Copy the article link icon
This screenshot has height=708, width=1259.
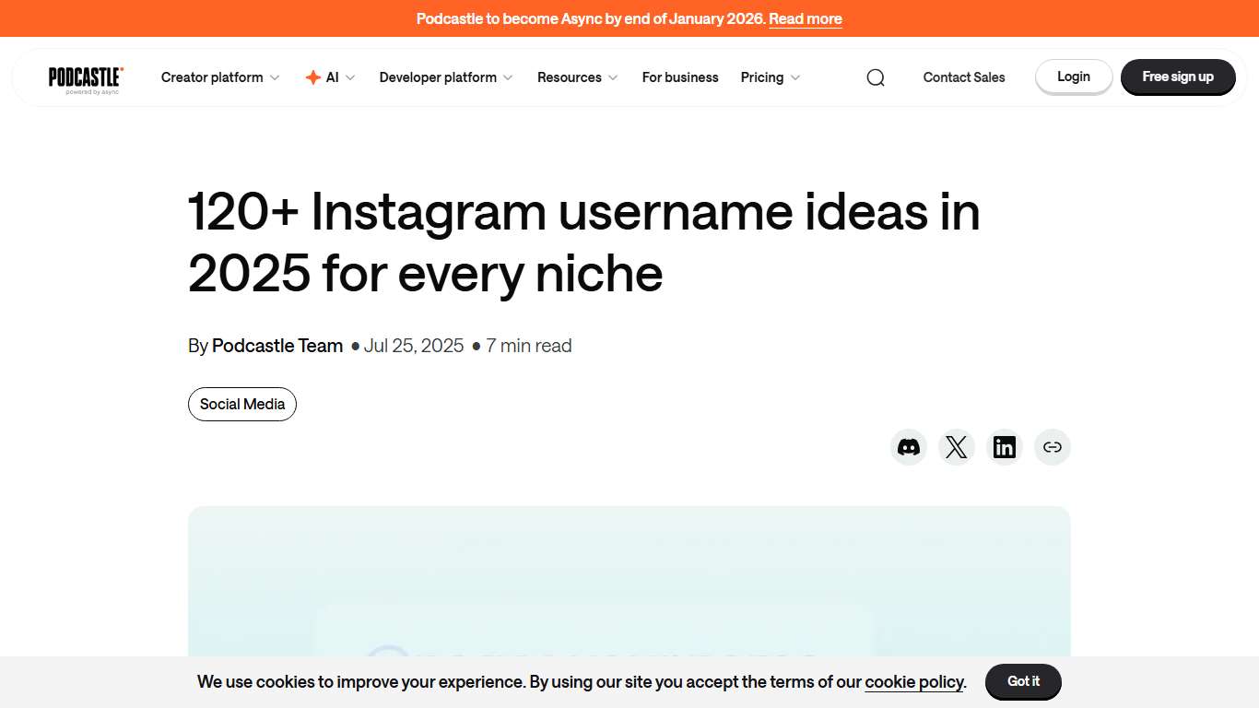(1053, 447)
